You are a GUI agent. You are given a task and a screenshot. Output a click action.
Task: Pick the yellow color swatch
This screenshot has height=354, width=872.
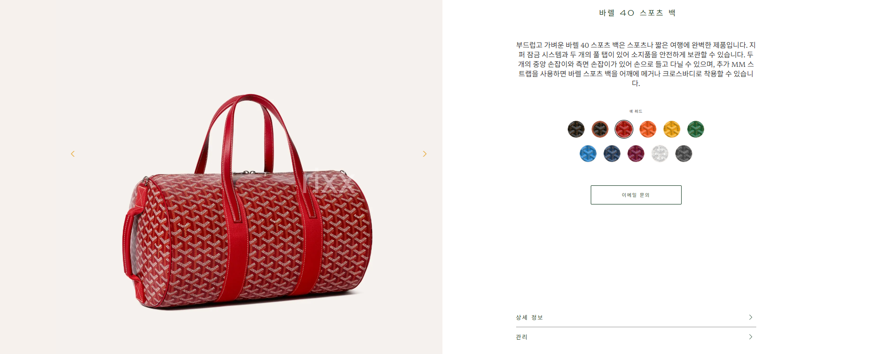click(672, 129)
